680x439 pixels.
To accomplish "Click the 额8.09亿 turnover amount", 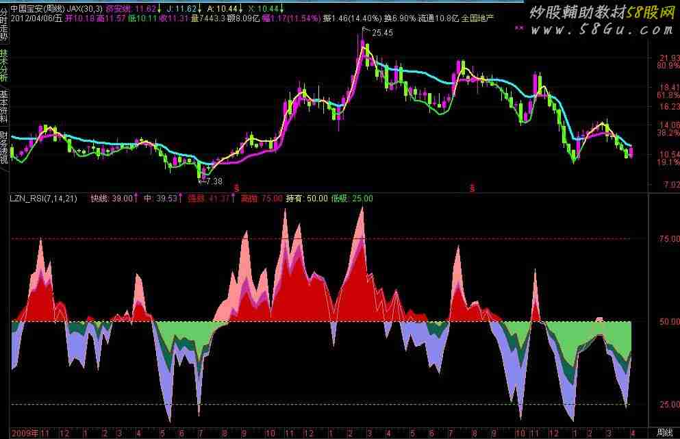I will (x=244, y=18).
